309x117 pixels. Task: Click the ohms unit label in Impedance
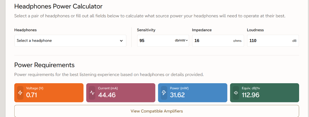coord(237,41)
